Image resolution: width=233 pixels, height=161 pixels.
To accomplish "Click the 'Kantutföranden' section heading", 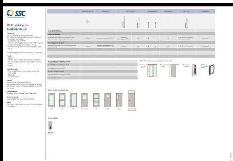I will 12,69.
